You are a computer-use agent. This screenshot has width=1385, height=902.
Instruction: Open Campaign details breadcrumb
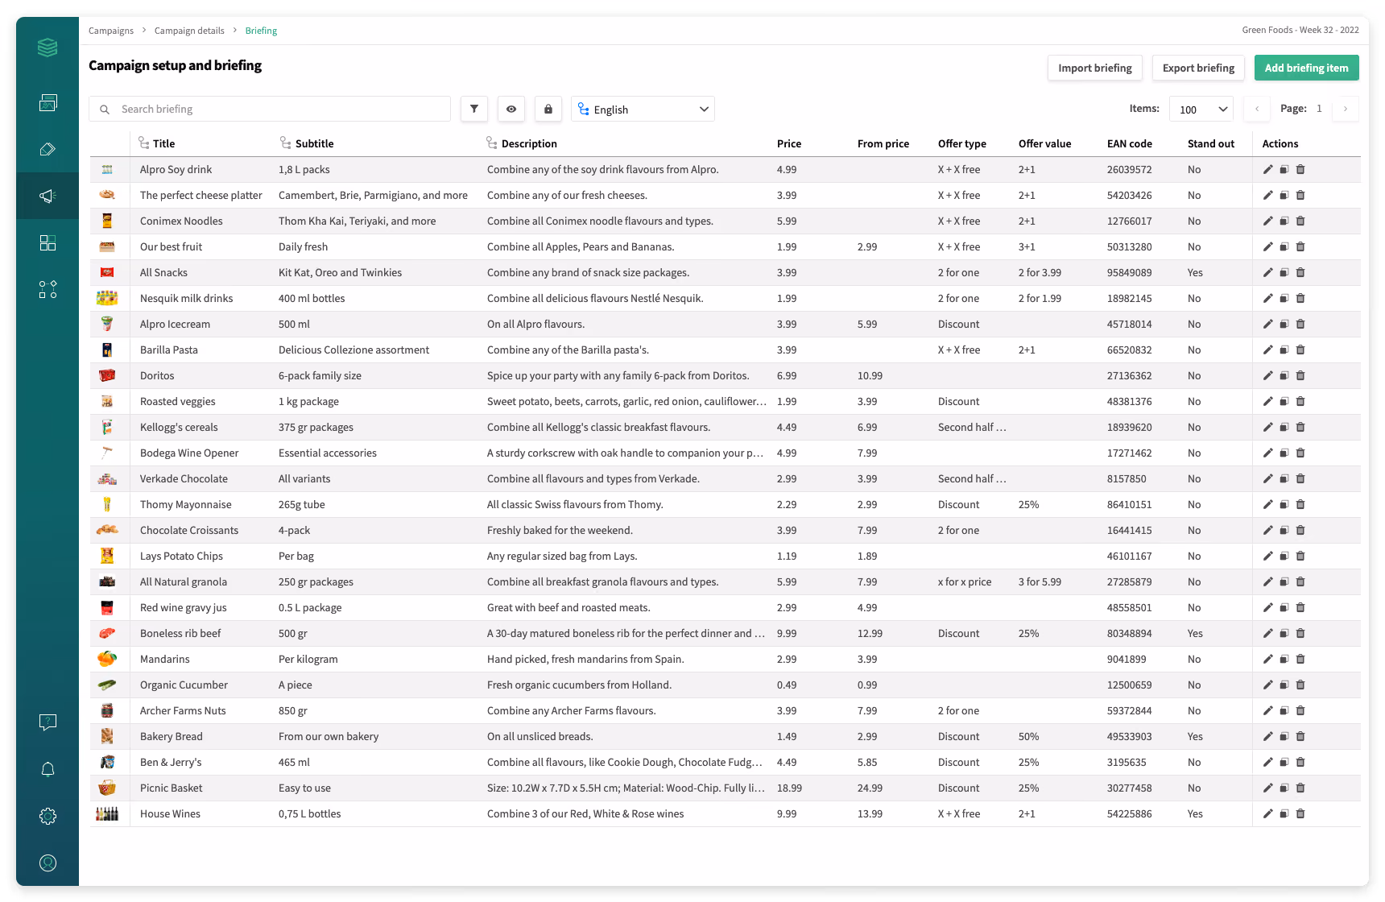189,31
